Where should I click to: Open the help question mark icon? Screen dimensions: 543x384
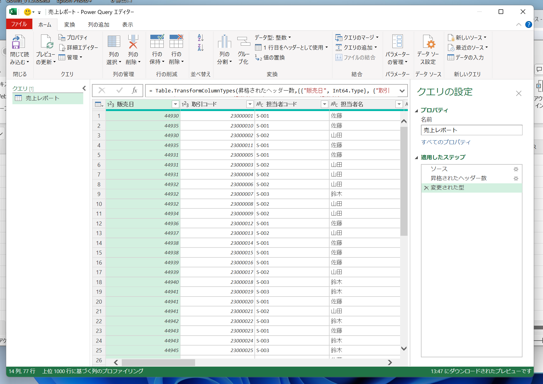(528, 25)
